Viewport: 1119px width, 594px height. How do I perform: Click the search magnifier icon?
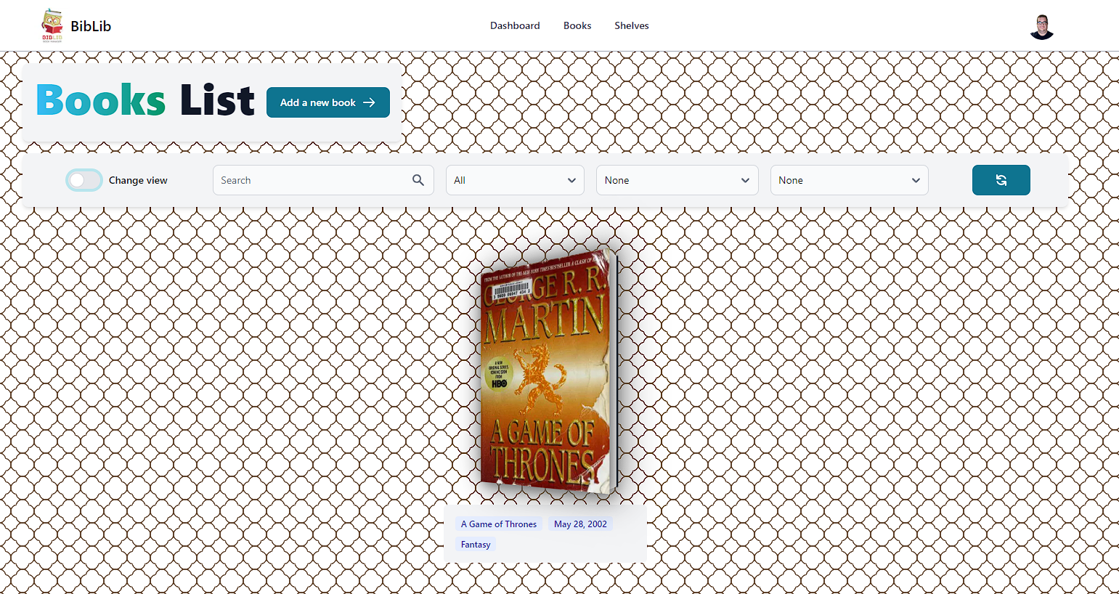[418, 180]
